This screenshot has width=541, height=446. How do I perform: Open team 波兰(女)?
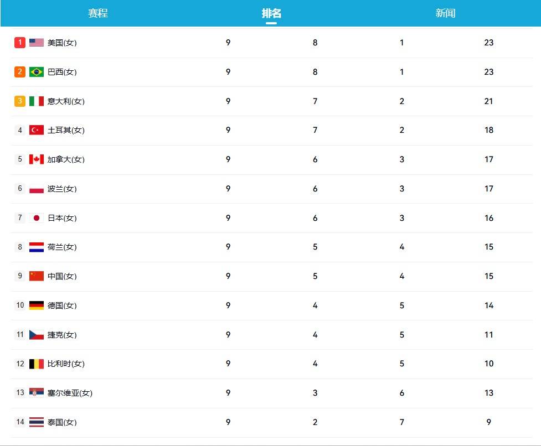62,189
